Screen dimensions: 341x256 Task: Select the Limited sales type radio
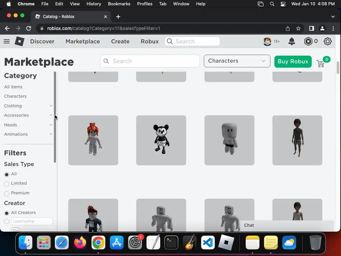coord(7,184)
